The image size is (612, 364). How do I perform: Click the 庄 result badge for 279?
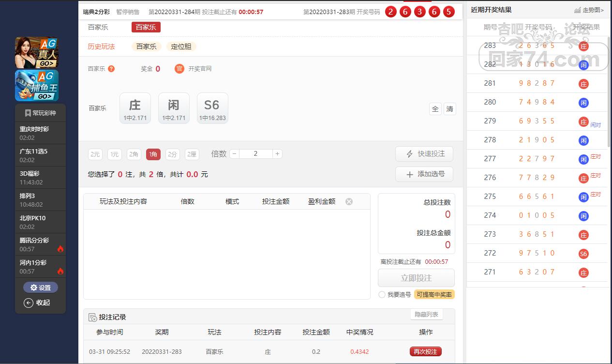pyautogui.click(x=584, y=121)
